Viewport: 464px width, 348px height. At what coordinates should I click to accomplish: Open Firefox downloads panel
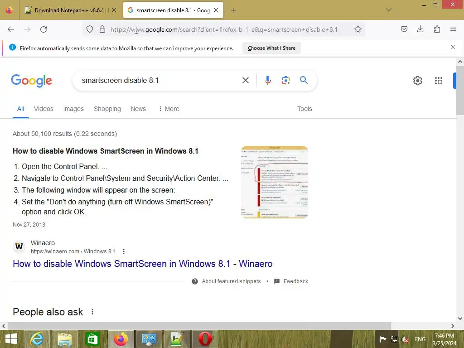[x=420, y=29]
